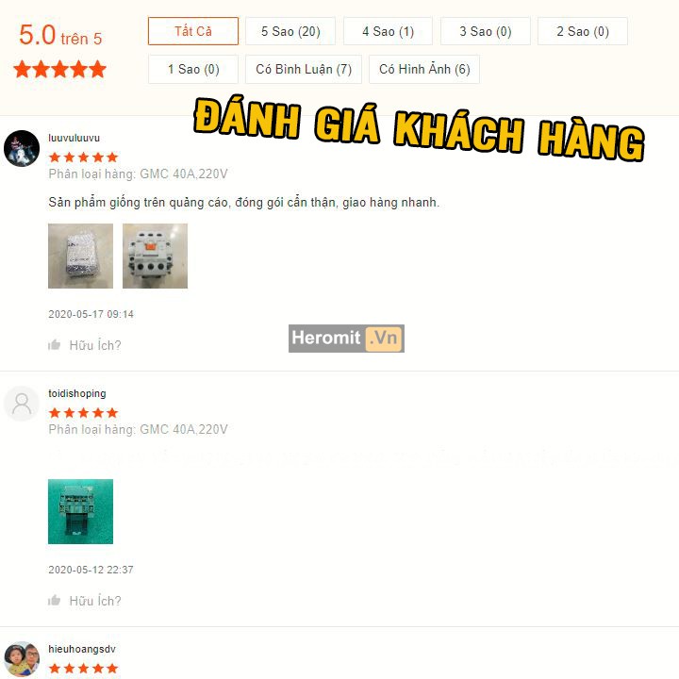Open the white contactor photo thumbnail
This screenshot has width=679, height=679.
tap(155, 256)
